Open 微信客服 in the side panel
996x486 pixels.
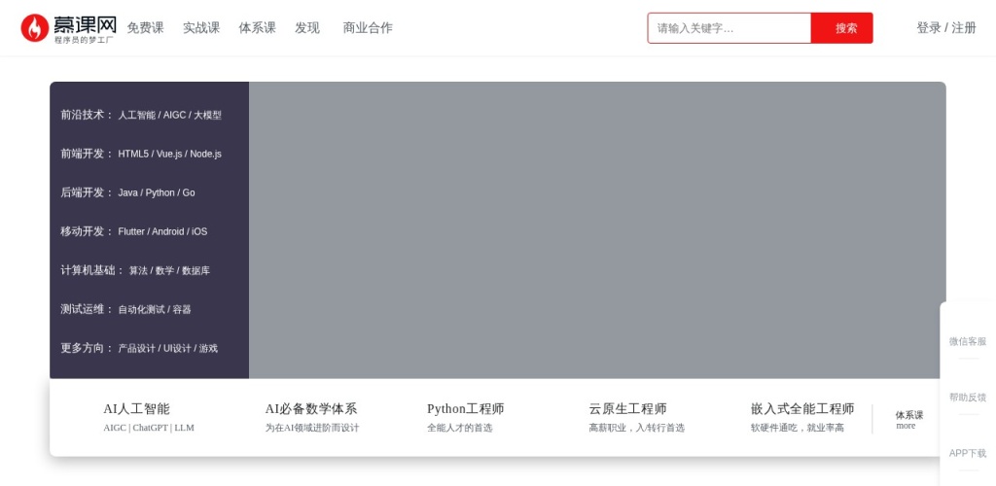(967, 342)
